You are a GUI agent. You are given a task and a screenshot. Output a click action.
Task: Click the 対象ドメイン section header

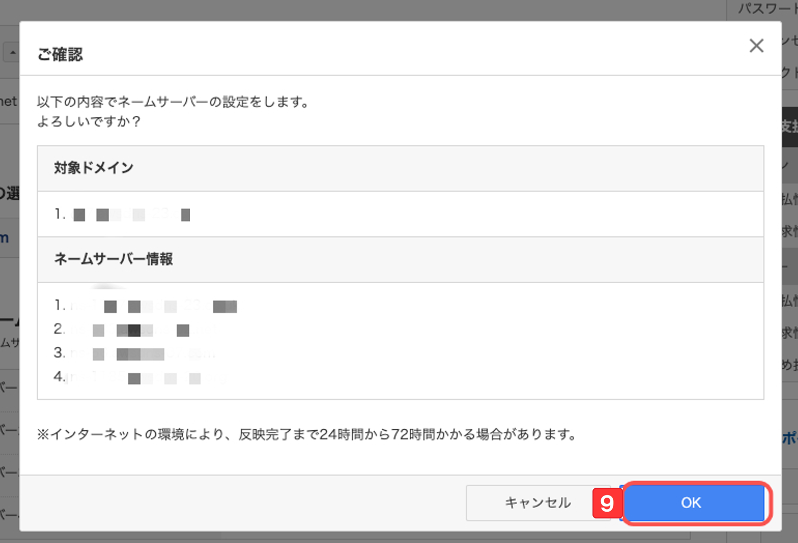pyautogui.click(x=94, y=168)
